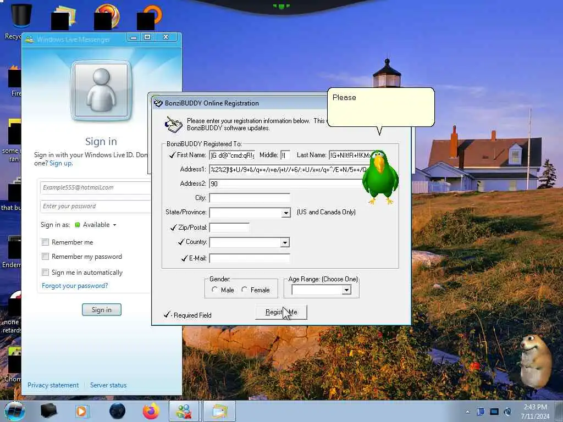The image size is (563, 422).
Task: Click the BonziBUDDY Online Registration title bar
Action: click(239, 103)
